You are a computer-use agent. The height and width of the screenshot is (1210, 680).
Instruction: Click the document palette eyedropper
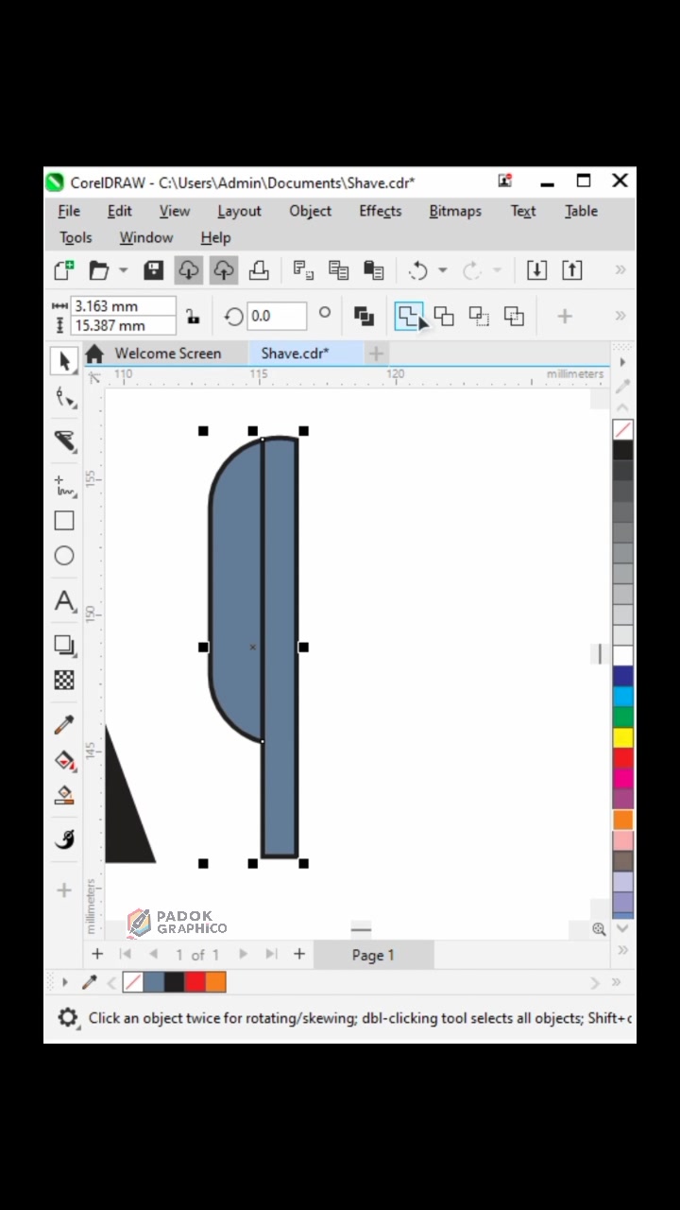(x=90, y=982)
